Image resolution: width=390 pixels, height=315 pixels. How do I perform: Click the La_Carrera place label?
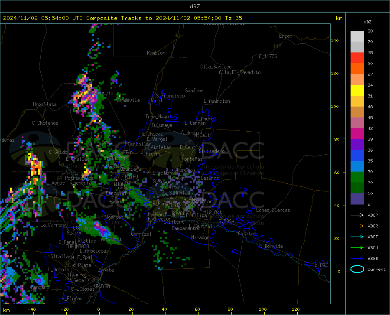pos(53,225)
